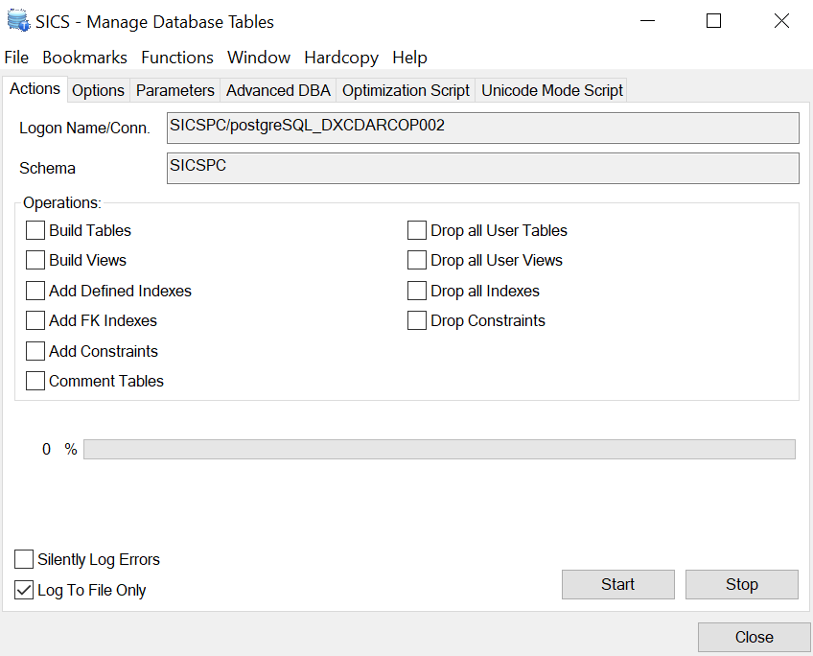Uncheck Log To File Only

23,591
